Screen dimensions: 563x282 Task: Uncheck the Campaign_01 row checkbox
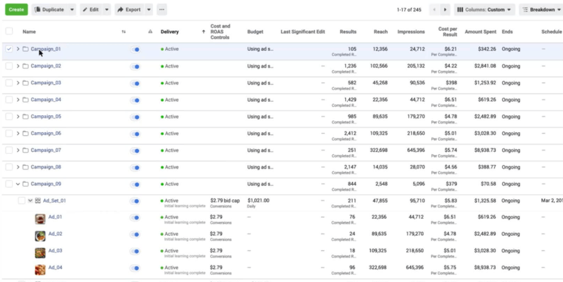pos(9,49)
